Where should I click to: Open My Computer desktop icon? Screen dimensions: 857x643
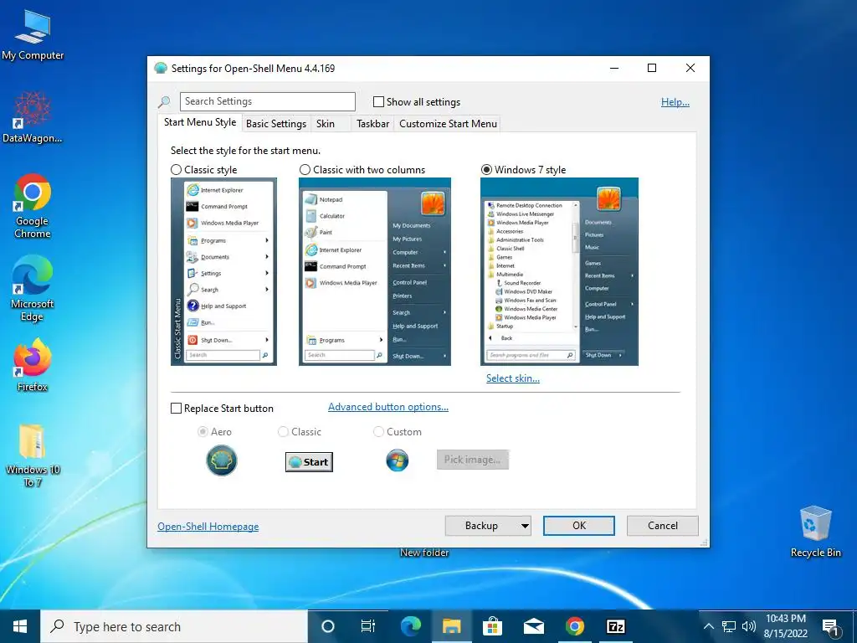click(x=33, y=35)
